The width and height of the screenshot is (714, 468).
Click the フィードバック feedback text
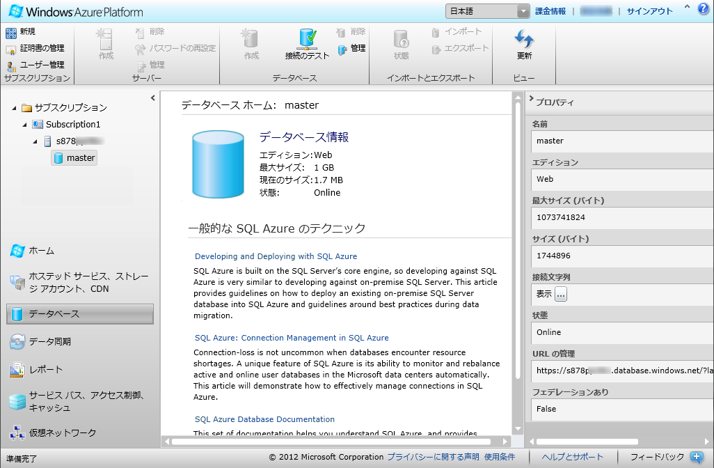point(657,457)
